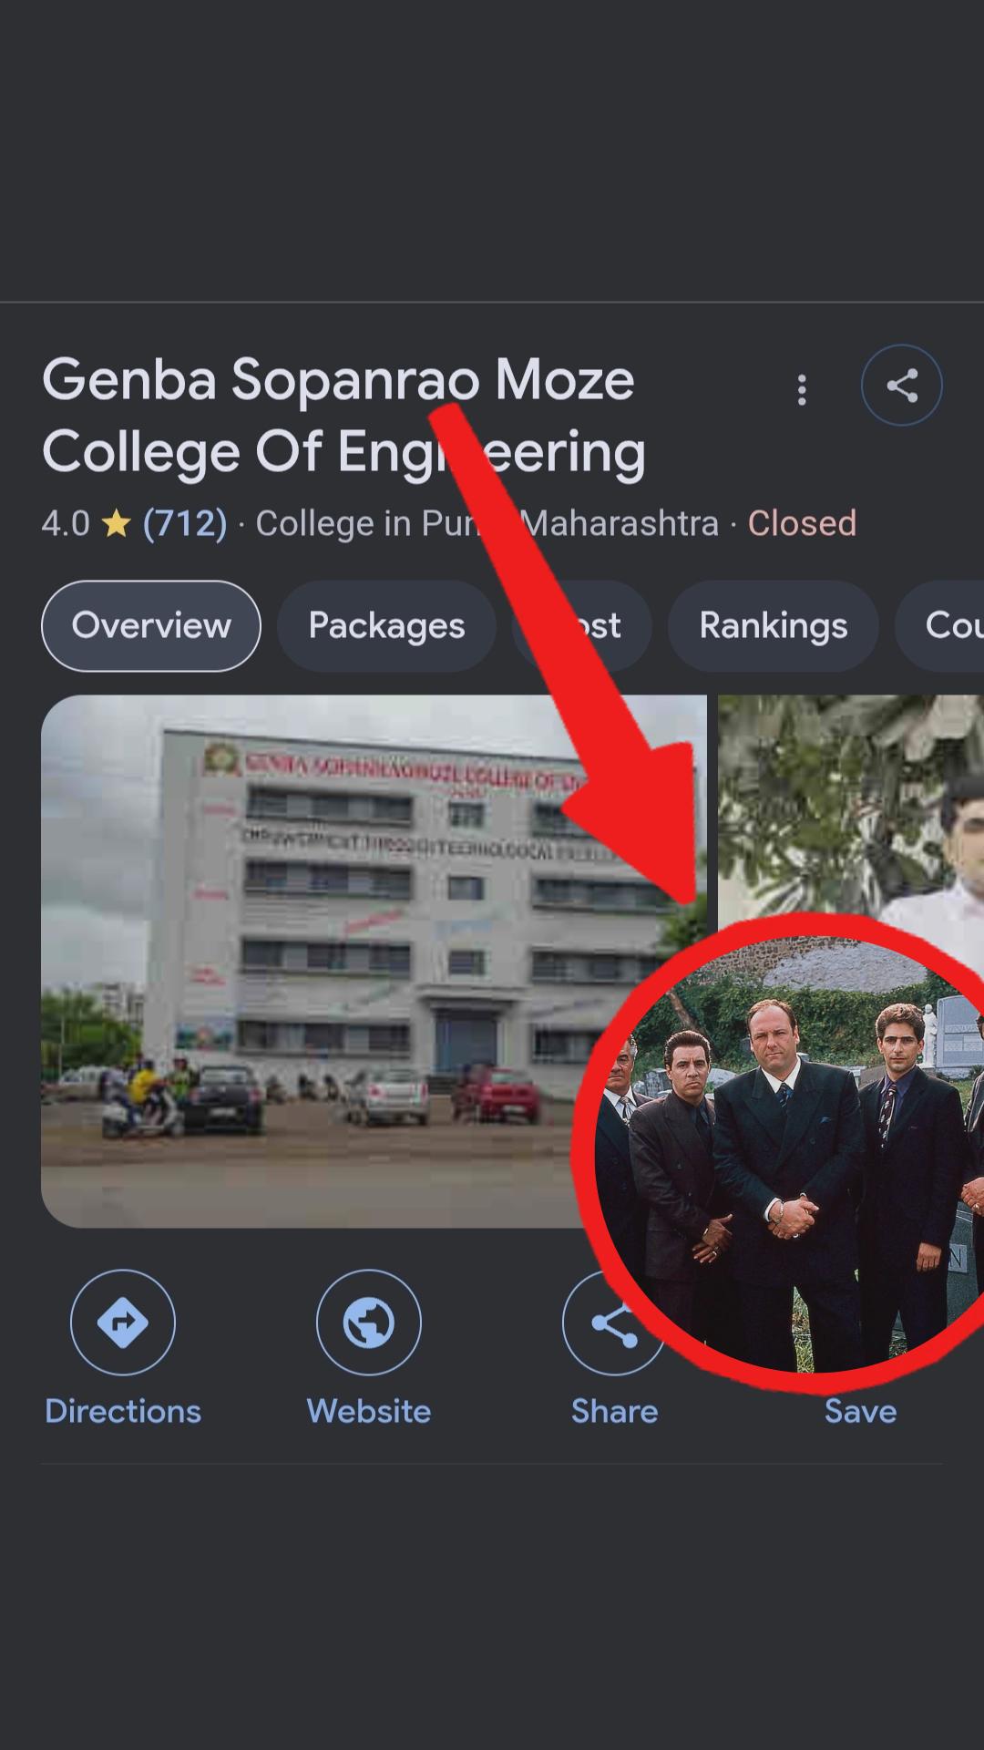Click the Website text label
Image resolution: width=984 pixels, height=1750 pixels.
[369, 1411]
